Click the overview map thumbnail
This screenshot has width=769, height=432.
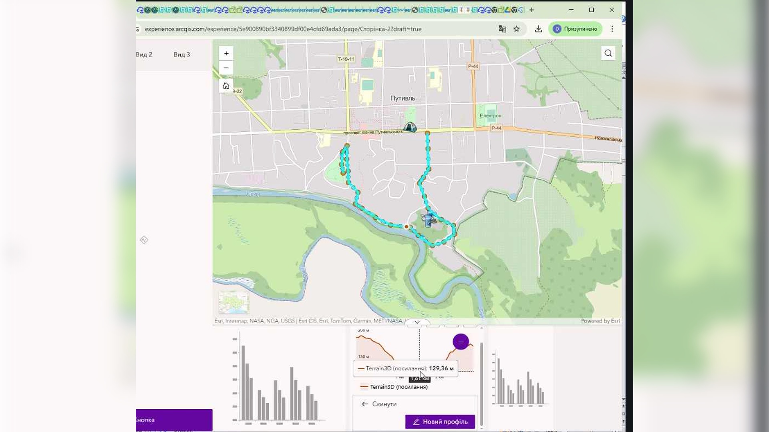234,302
